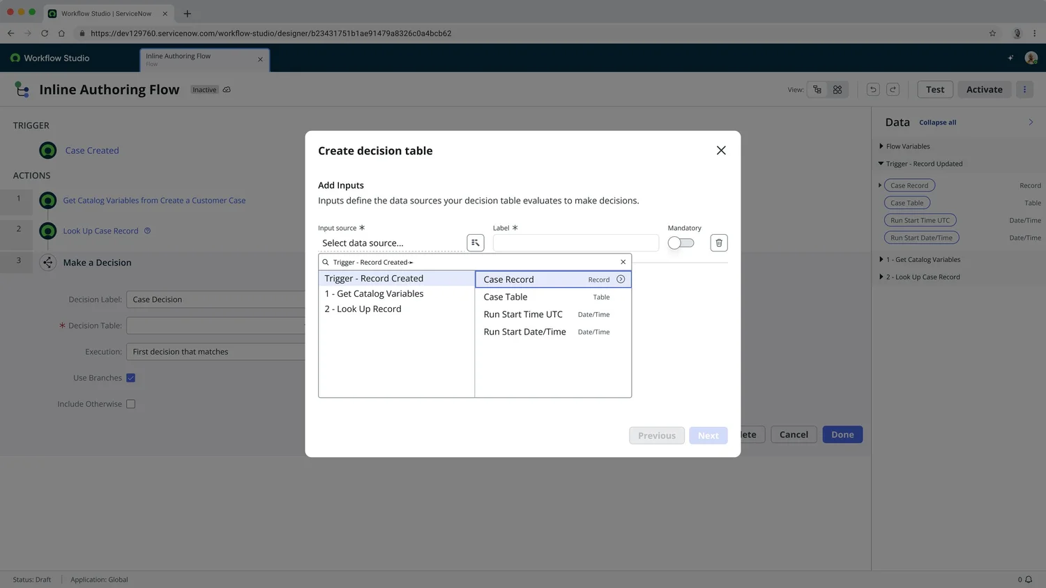Screen dimensions: 1046x588
Task: Check the Include Otherwise checkbox
Action: point(130,404)
